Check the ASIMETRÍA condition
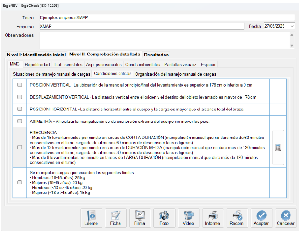The image size is (301, 232). click(20, 121)
